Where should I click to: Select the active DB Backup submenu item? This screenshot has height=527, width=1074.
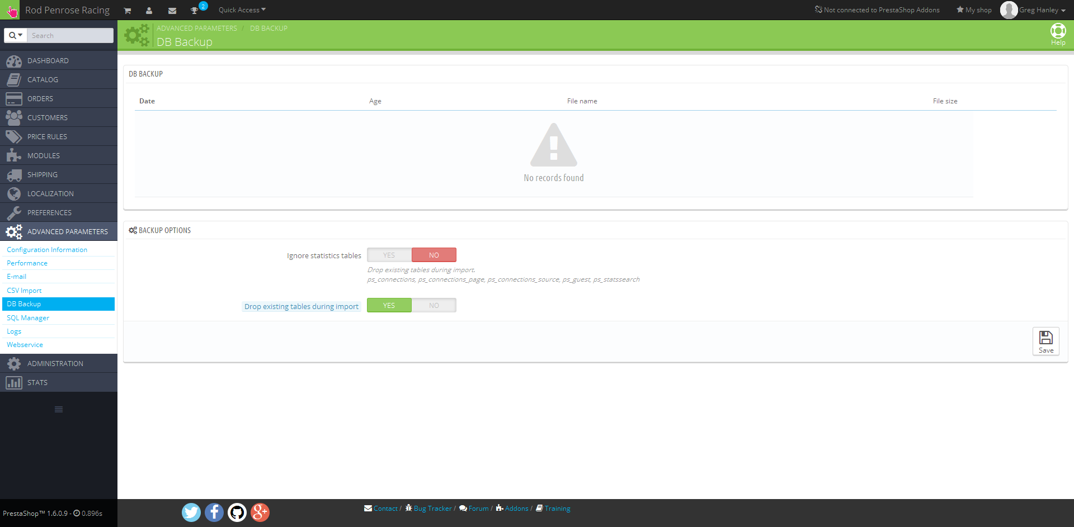click(x=59, y=304)
